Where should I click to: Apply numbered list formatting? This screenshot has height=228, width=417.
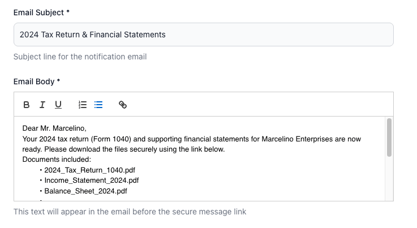pos(83,105)
